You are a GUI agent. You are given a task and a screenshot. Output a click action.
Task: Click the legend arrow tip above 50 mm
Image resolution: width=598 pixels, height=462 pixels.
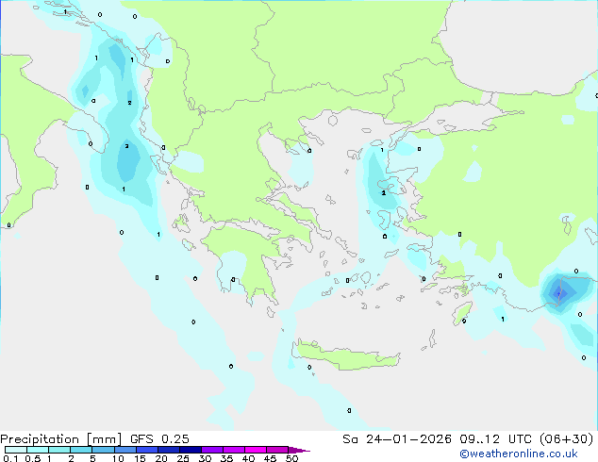tap(299, 450)
